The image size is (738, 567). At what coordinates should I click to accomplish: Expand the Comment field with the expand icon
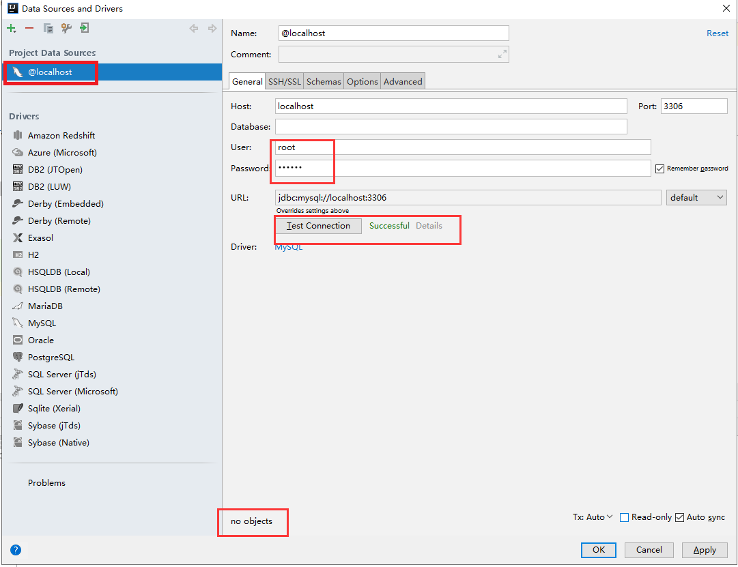tap(502, 54)
